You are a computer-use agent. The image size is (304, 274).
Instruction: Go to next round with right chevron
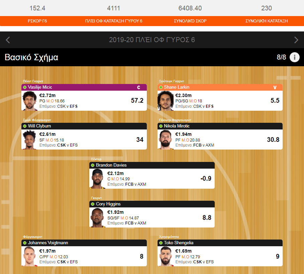(296, 40)
